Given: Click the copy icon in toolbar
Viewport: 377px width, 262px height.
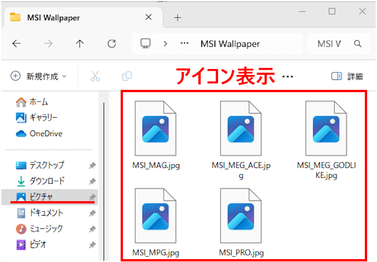Looking at the screenshot, I should click(127, 76).
